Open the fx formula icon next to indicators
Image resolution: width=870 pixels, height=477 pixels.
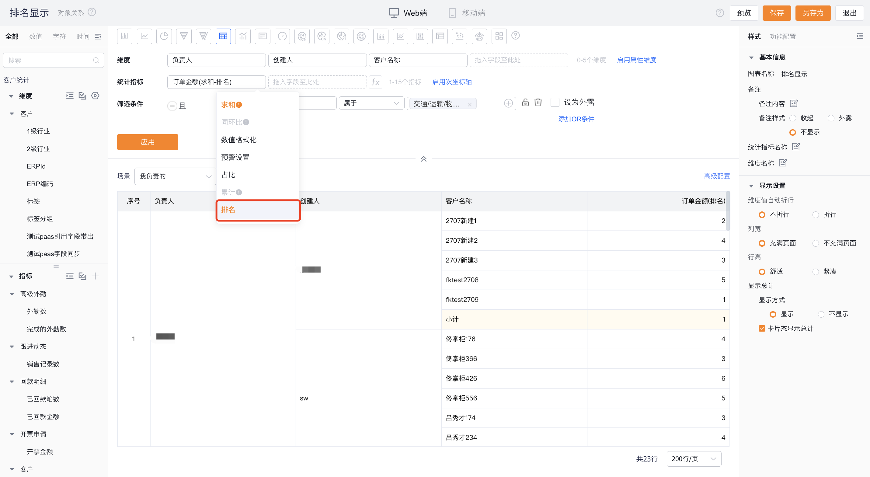[x=375, y=82]
